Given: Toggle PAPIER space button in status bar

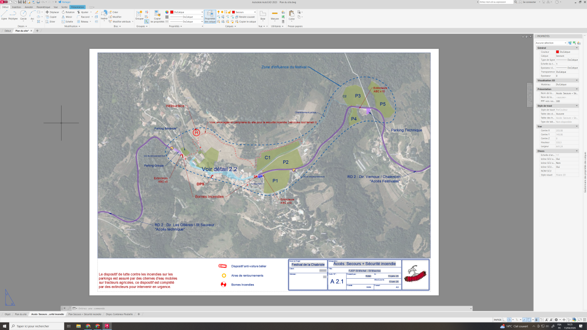Looking at the screenshot, I should coord(497,320).
